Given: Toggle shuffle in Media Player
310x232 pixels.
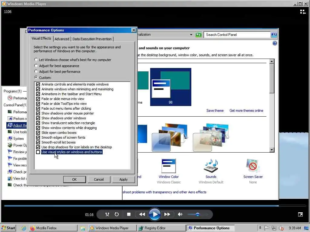Looking at the screenshot, I should pyautogui.click(x=107, y=214).
